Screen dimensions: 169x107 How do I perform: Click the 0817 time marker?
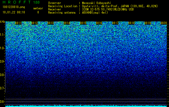[x=115, y=23]
